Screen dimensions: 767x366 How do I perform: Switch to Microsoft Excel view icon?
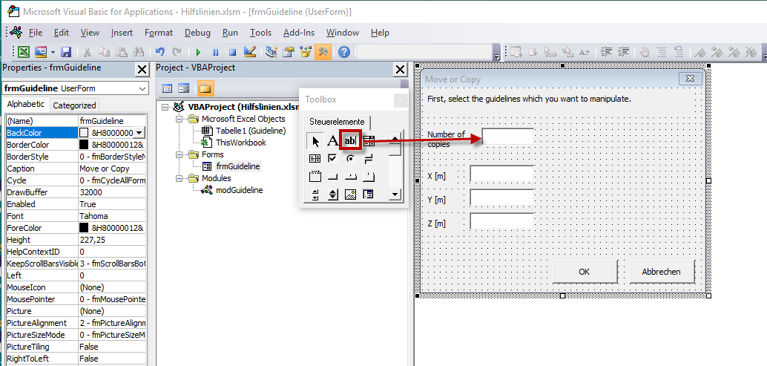[24, 51]
